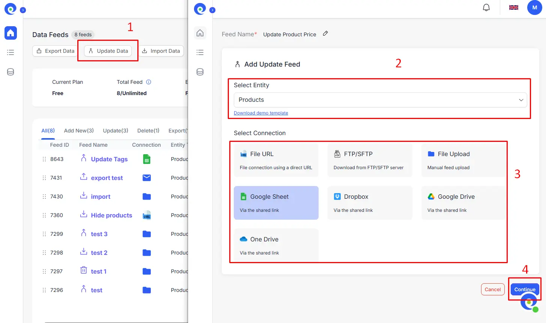546x323 pixels.
Task: Click the email connection icon on export test row
Action: click(x=146, y=177)
